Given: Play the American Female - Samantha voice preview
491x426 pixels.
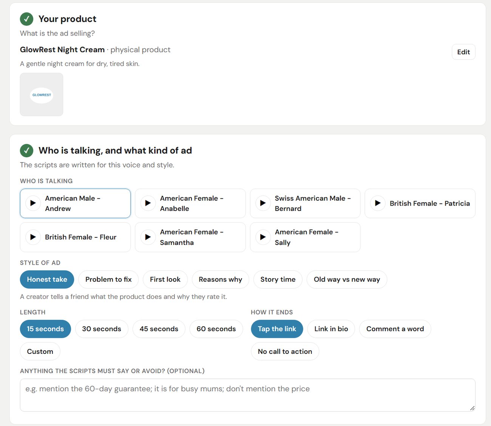Looking at the screenshot, I should pos(148,237).
